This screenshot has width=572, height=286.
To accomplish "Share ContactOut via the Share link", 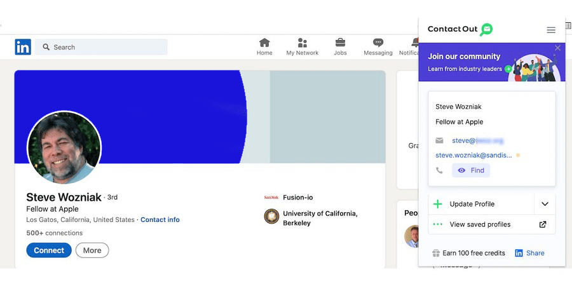I will pos(535,253).
